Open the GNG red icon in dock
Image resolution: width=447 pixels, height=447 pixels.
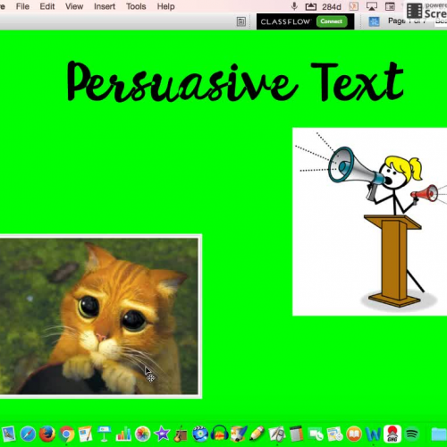point(392,434)
